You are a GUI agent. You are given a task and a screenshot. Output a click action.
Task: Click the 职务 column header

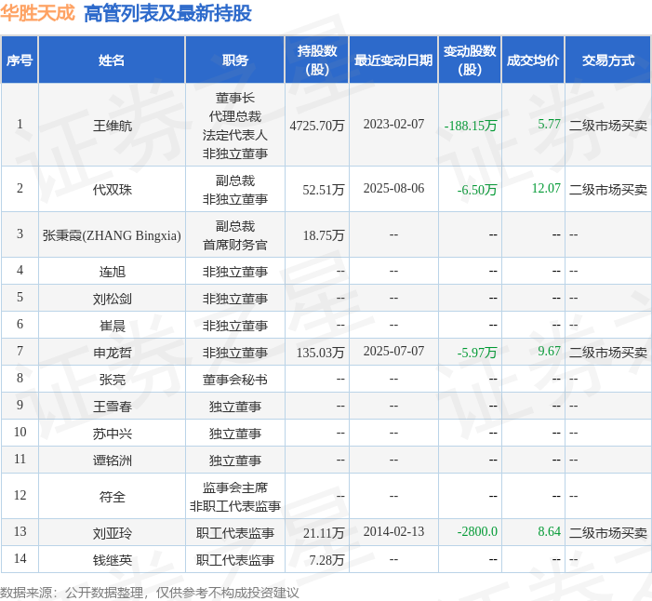click(235, 60)
